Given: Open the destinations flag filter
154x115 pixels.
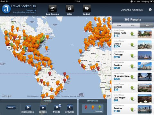Looking at the screenshot, I should (x=28, y=107).
